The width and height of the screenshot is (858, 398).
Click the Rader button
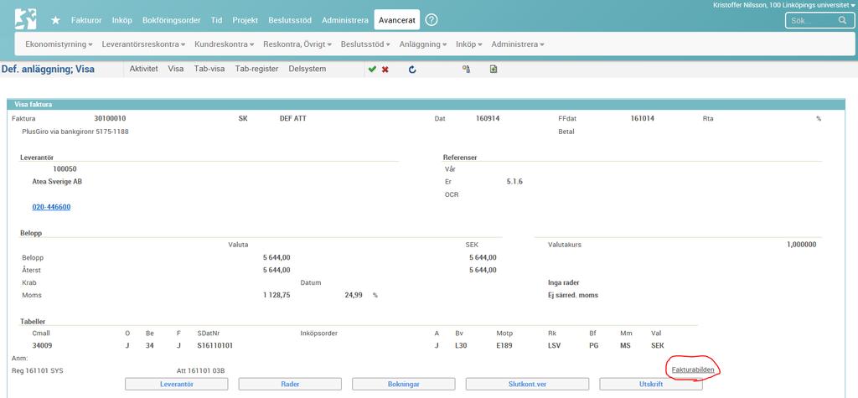290,385
